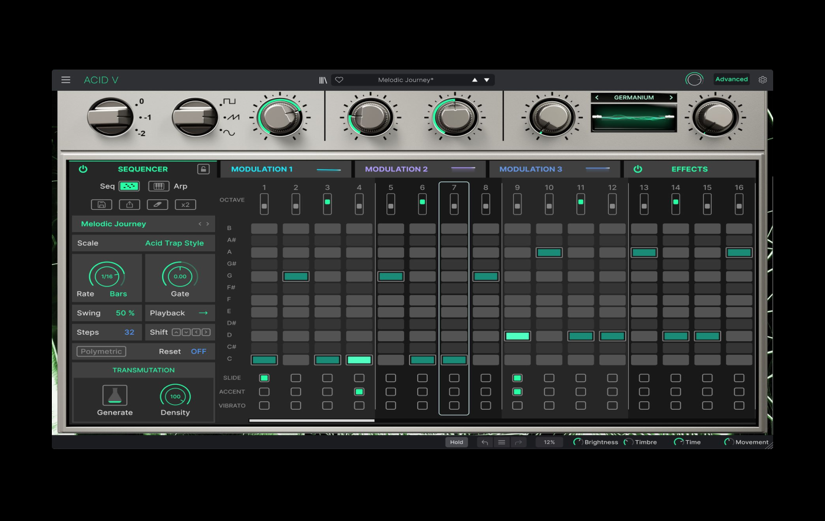Activate note G on step 2
This screenshot has width=825, height=521.
(x=296, y=276)
